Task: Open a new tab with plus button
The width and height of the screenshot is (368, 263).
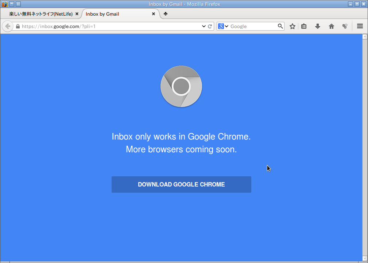Action: click(166, 14)
